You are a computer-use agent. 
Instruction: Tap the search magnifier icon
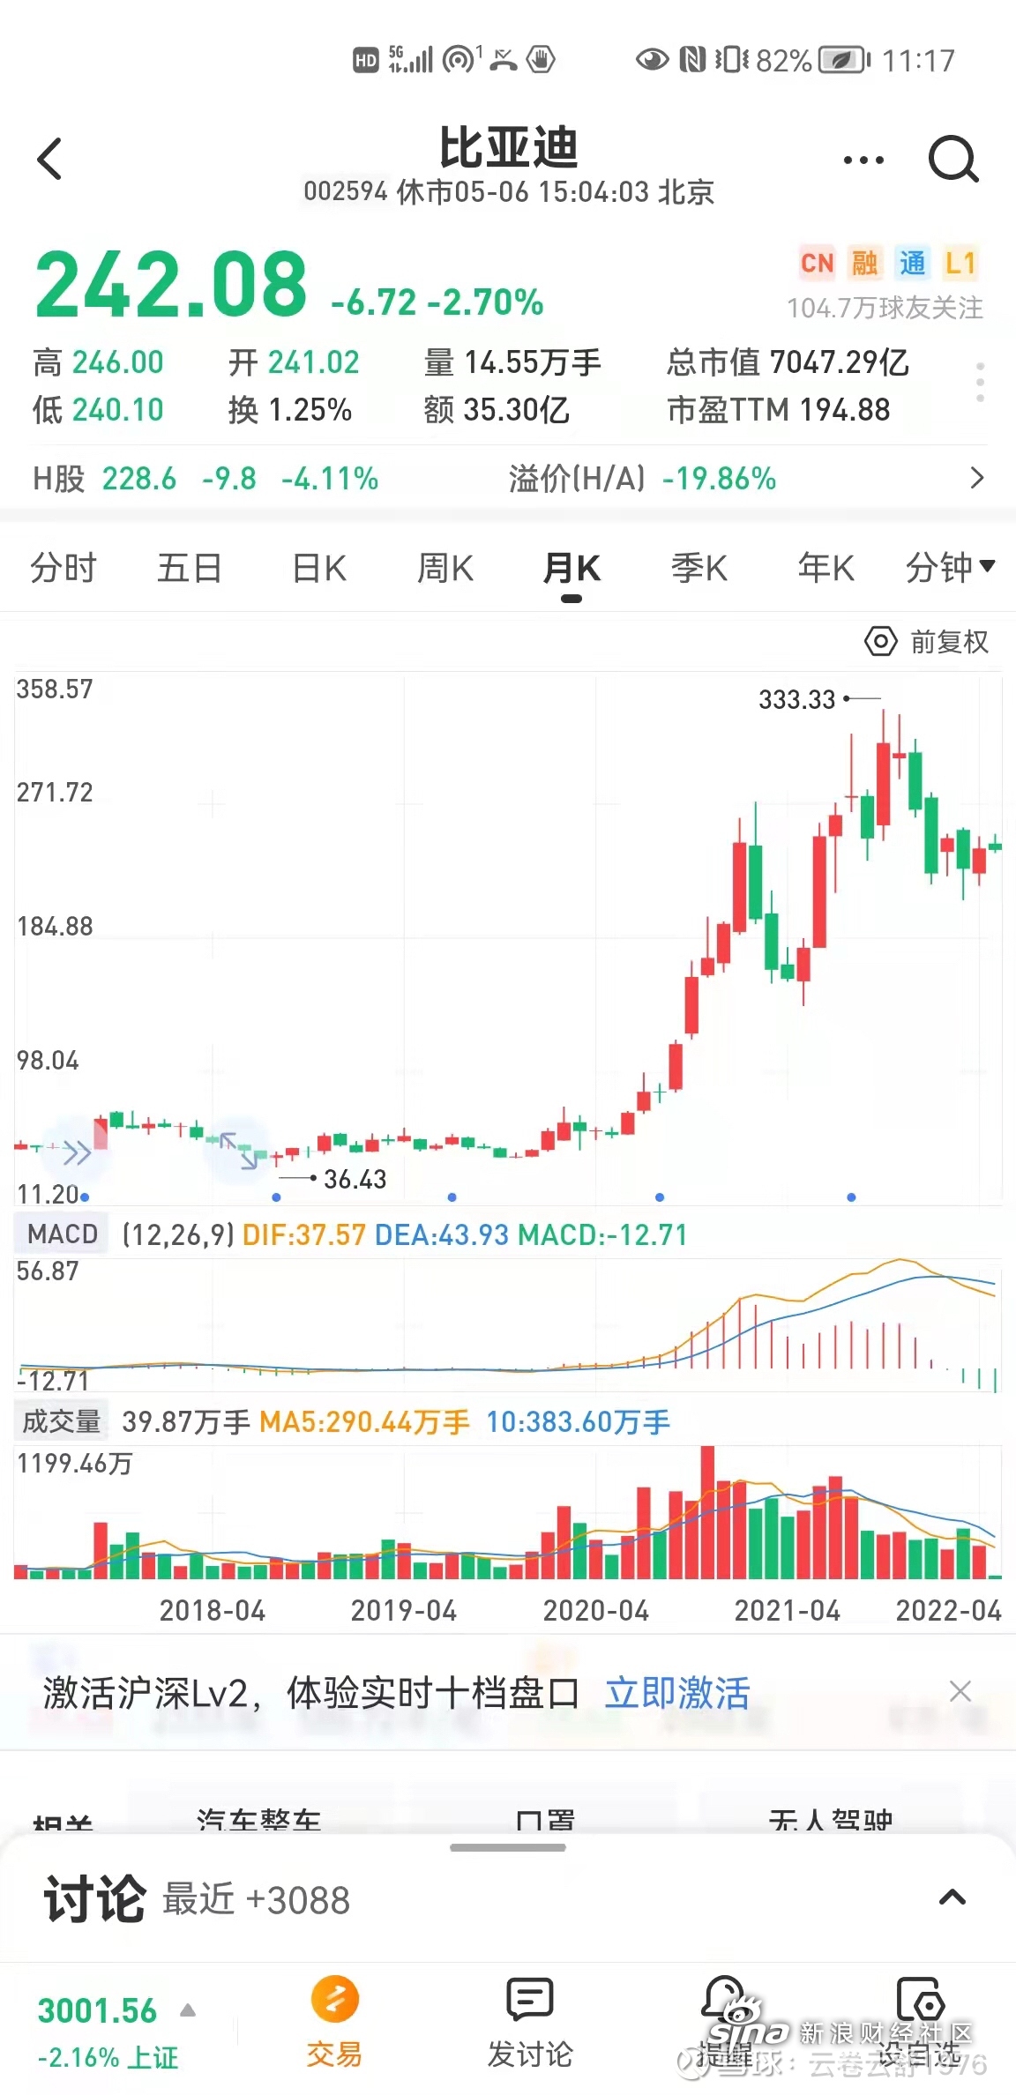click(953, 160)
